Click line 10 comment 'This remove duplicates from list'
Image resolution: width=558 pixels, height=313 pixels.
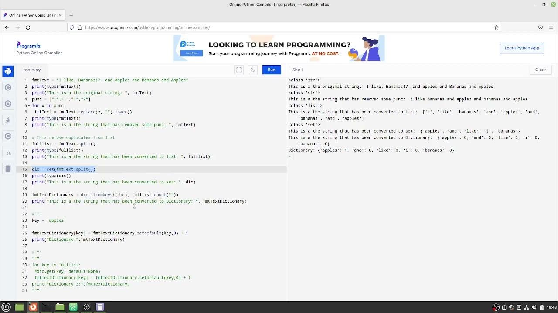[x=73, y=137]
